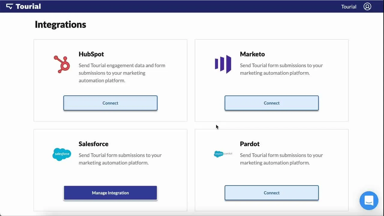
Task: Click the Salesforce cloud logo
Action: pyautogui.click(x=62, y=154)
